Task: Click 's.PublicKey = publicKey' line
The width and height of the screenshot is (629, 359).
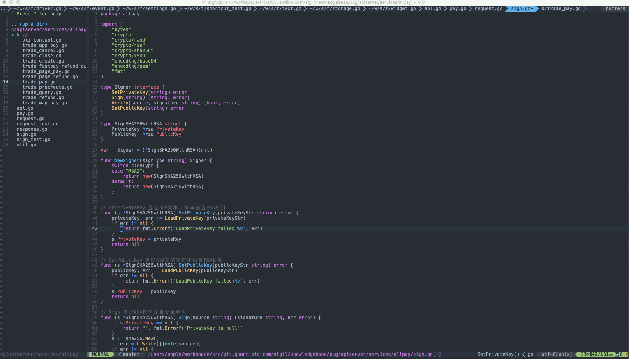Action: [144, 291]
